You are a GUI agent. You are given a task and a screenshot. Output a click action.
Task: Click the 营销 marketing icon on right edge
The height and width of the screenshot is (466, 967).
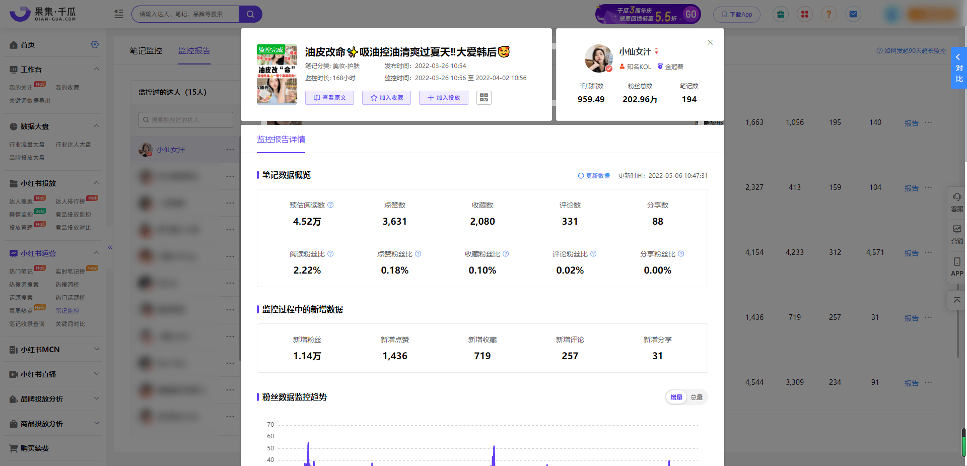pyautogui.click(x=957, y=234)
